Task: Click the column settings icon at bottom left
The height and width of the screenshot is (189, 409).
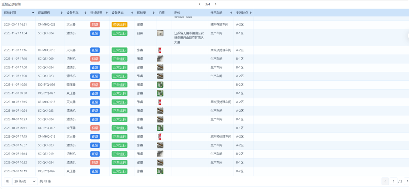Action: coord(8,182)
